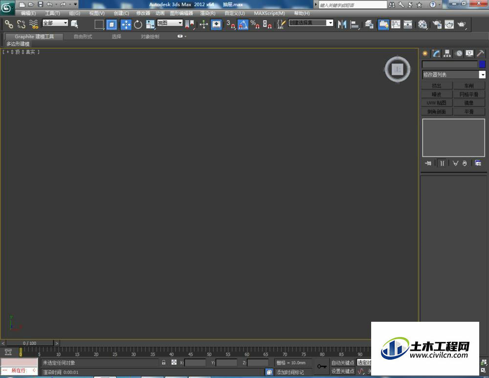
Task: Click the 设置关键点 set key button
Action: point(343,371)
